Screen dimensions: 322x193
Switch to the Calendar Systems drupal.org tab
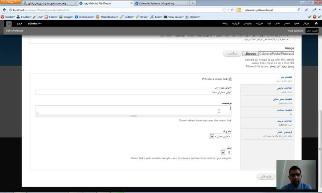pos(162,3)
